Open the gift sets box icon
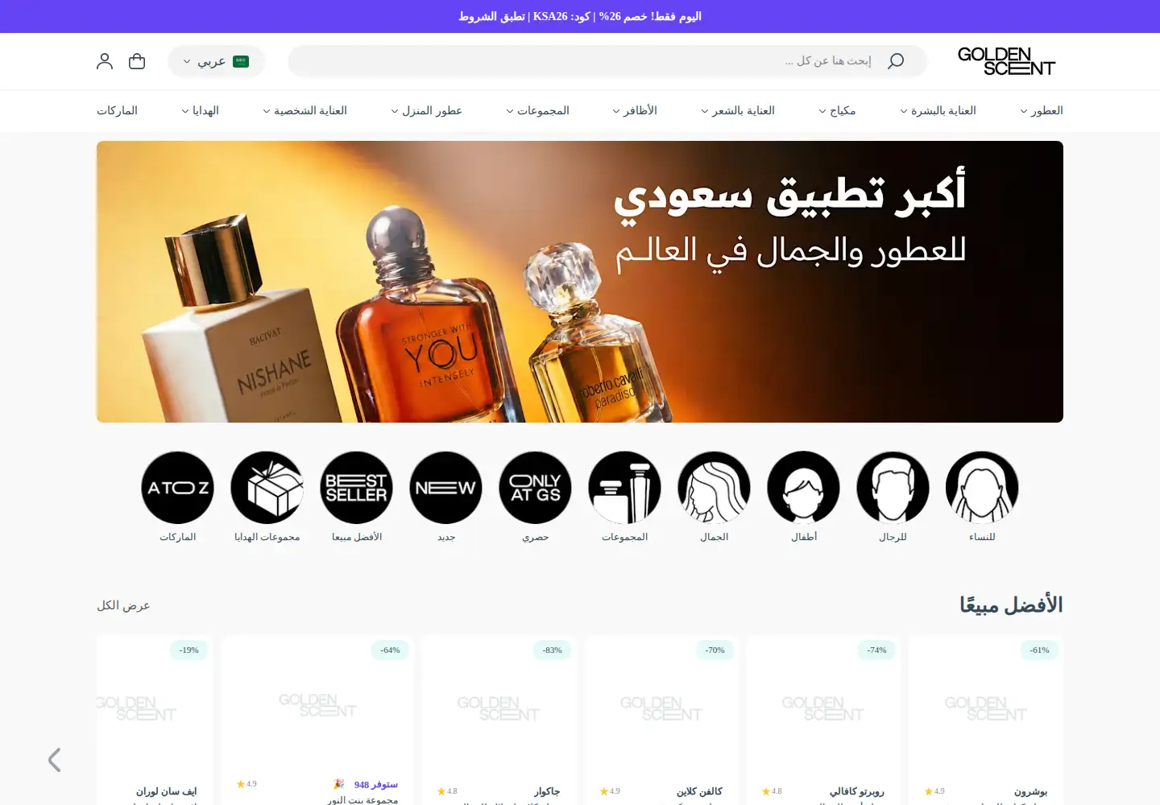Viewport: 1160px width, 805px height. (x=267, y=488)
